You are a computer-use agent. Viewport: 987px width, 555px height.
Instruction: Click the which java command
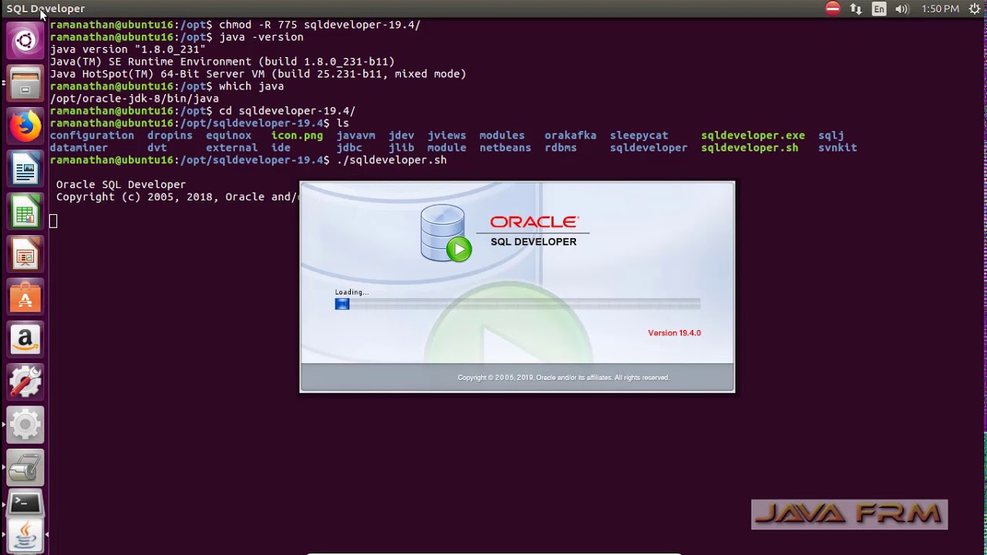[x=251, y=86]
